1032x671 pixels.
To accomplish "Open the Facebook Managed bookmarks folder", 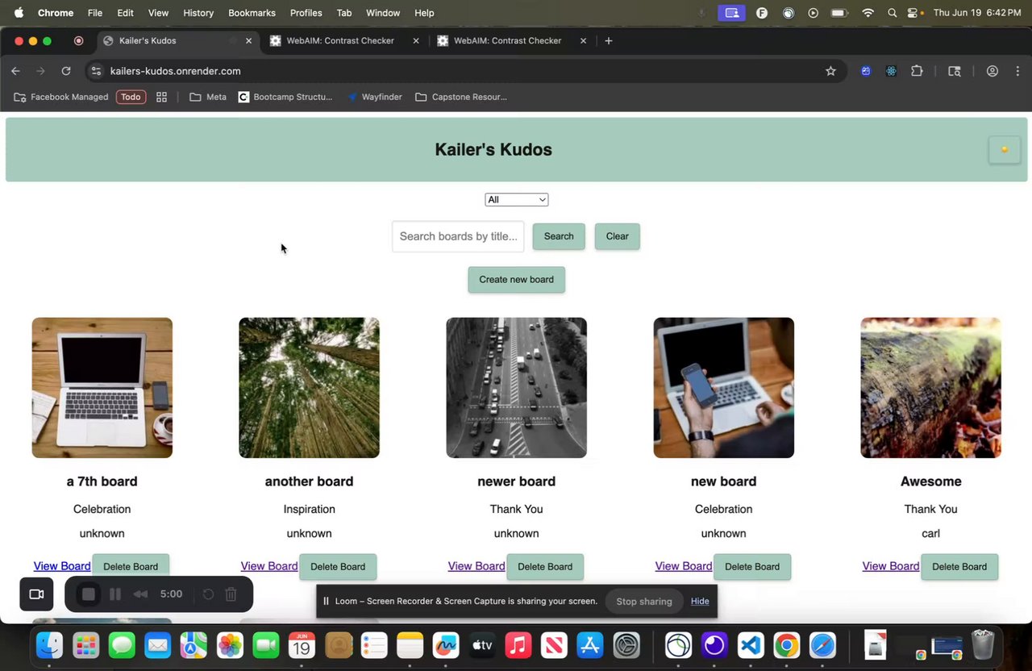I will tap(61, 97).
